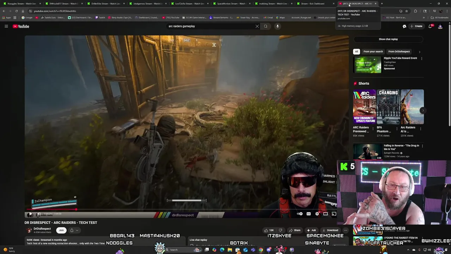451x254 pixels.
Task: Switch to Nooggles Stream browser tab
Action: 21,4
